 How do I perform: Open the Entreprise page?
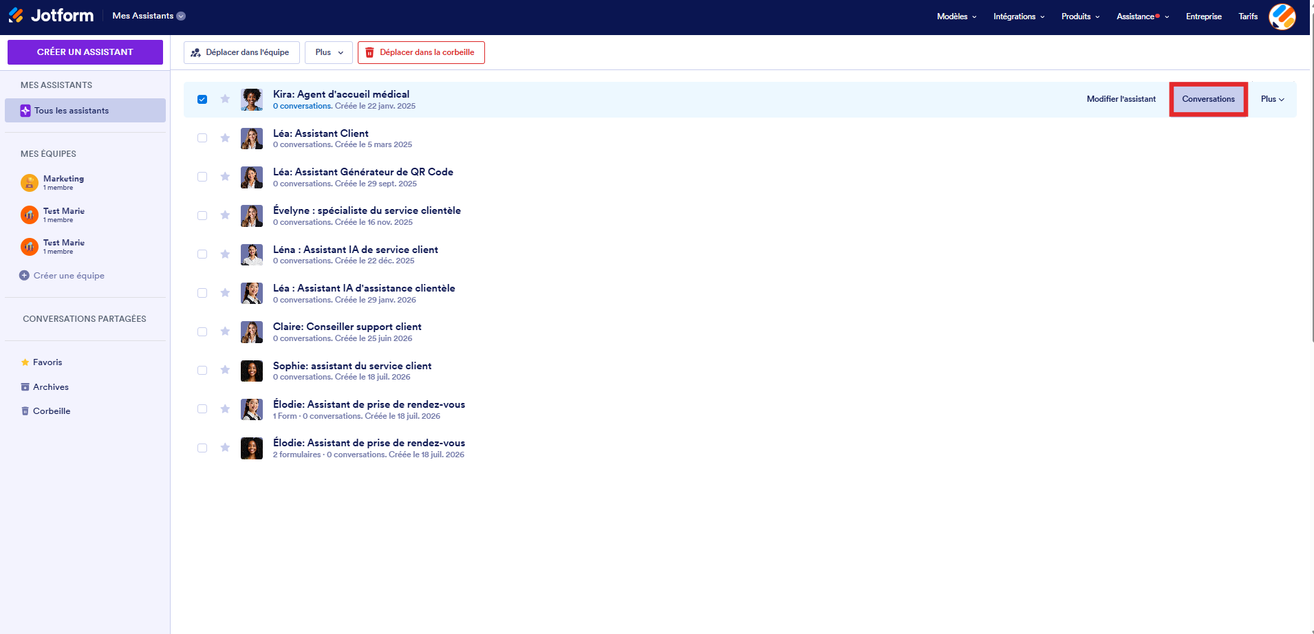pos(1204,17)
